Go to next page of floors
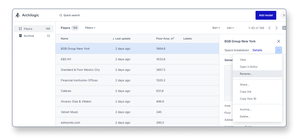The image size is (294, 139). tap(276, 28)
